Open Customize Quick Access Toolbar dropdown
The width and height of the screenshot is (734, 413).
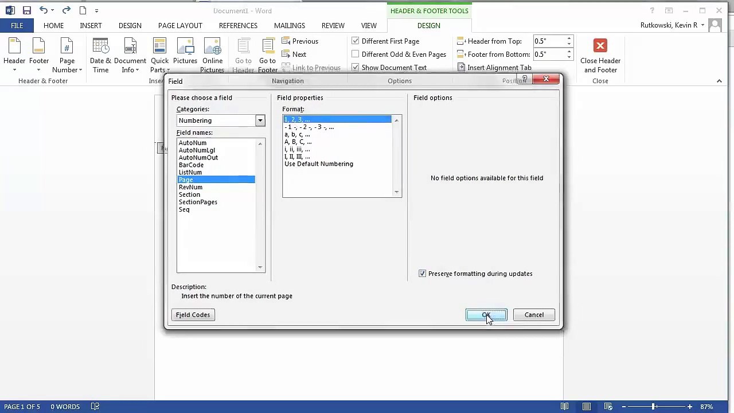point(96,11)
